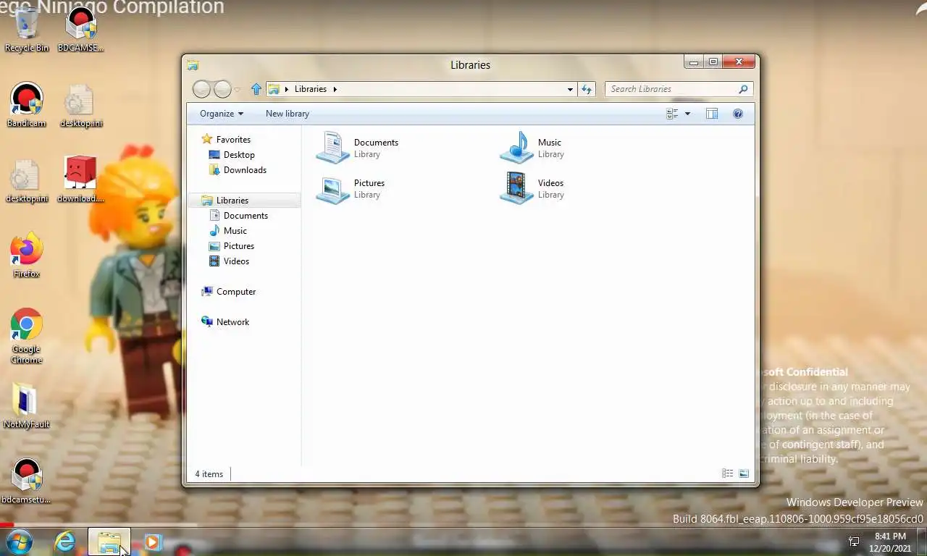Open Internet Explorer from the taskbar

65,542
